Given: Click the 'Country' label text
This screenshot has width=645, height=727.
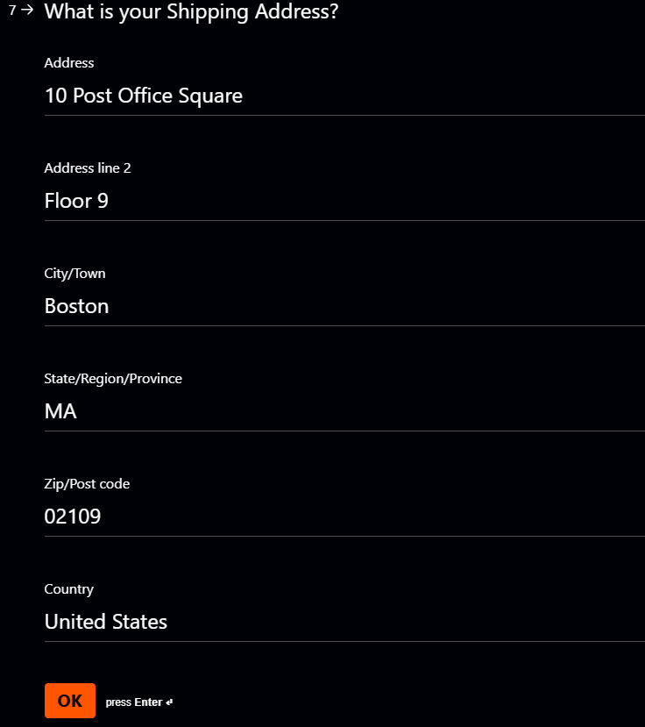Looking at the screenshot, I should pos(68,589).
